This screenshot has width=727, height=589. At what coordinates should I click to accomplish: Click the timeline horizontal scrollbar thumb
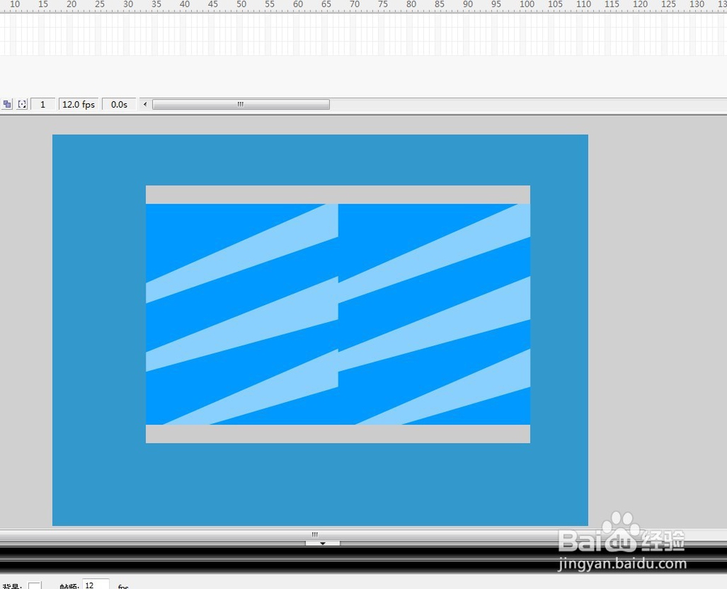(241, 105)
